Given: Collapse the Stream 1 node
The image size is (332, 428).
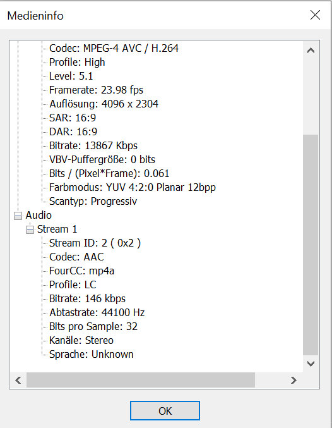Looking at the screenshot, I should click(30, 230).
